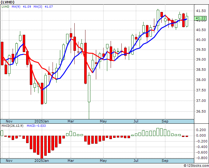Click the 41.50 price axis label
209x168 pixels.
[x=201, y=11]
